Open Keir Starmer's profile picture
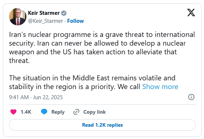This screenshot has width=204, height=139. 18,17
